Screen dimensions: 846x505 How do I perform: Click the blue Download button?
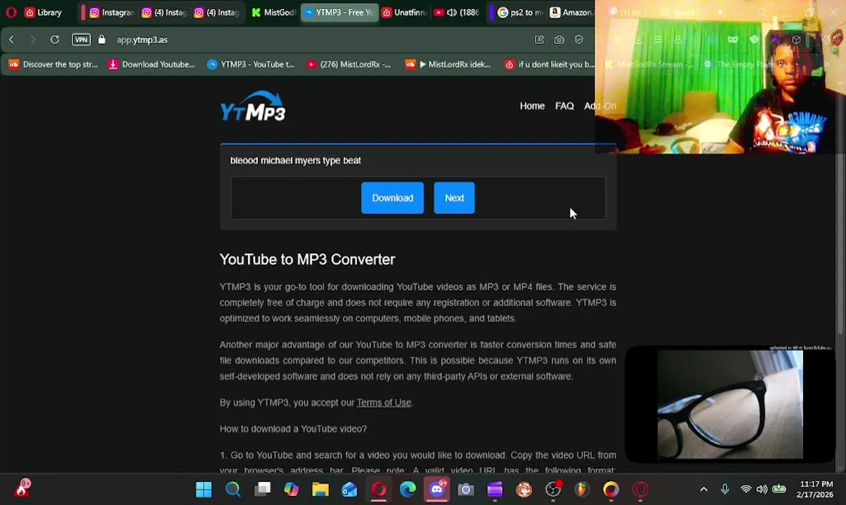(x=392, y=198)
